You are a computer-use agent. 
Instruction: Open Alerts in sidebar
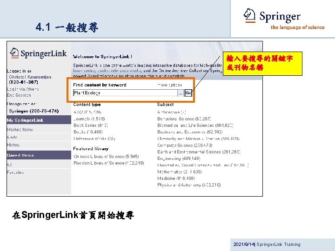12,137
